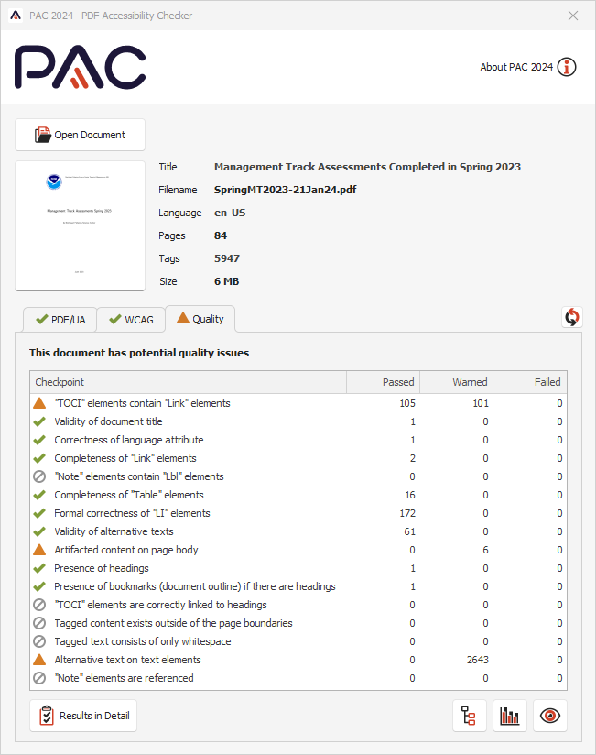Click the PAC app icon in title bar
The image size is (596, 755).
point(16,16)
